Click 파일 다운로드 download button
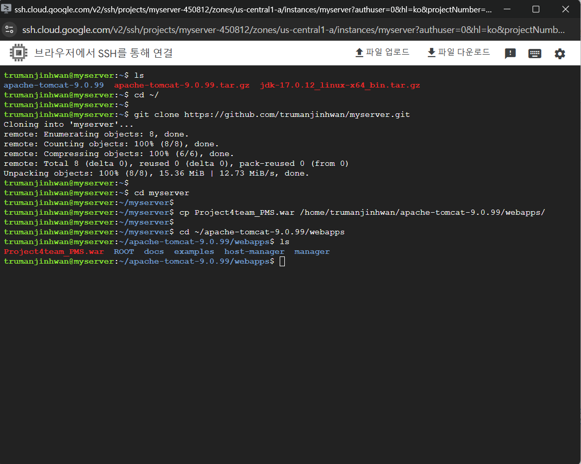581x464 pixels. tap(458, 53)
